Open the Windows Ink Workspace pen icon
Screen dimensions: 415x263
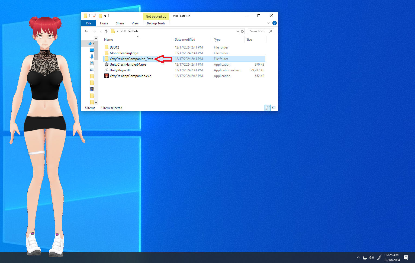[379, 258]
